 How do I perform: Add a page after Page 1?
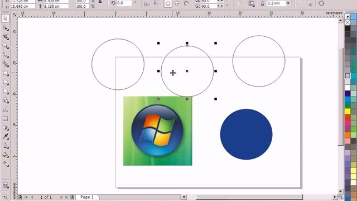click(x=73, y=197)
